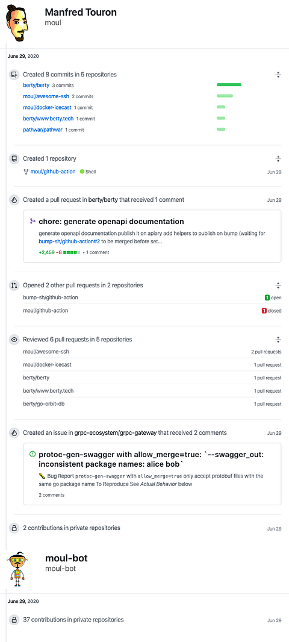This screenshot has width=289, height=642.
Task: Click the flame icon next to 'Created a pull request'
Action: coord(14,200)
